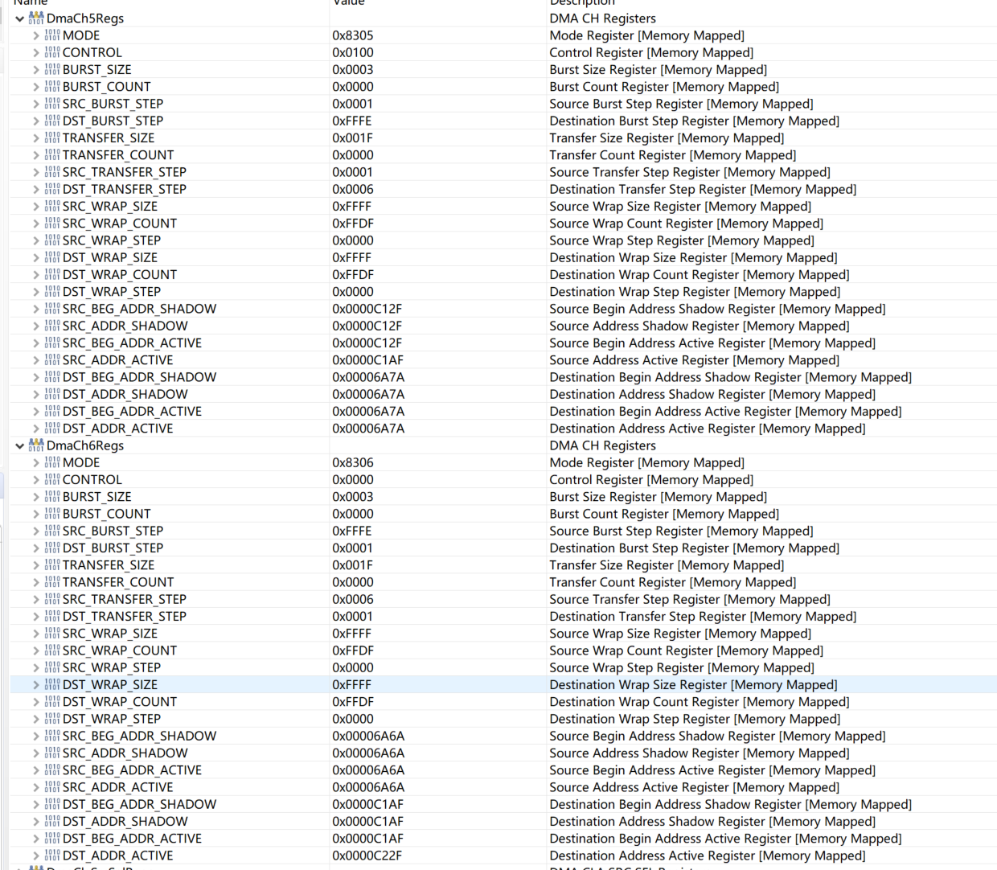The image size is (997, 870).
Task: Expand MODE register with value 0x8306
Action: click(x=35, y=462)
